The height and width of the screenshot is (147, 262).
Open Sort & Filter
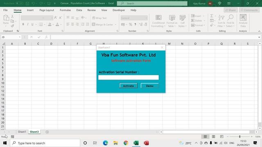[x=221, y=21]
